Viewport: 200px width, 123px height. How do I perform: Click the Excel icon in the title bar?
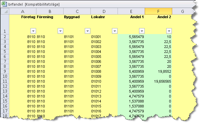click(x=4, y=4)
